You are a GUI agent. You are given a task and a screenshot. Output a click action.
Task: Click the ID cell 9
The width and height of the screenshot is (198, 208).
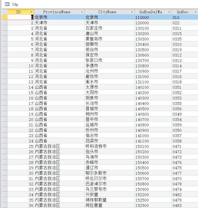click(x=21, y=60)
